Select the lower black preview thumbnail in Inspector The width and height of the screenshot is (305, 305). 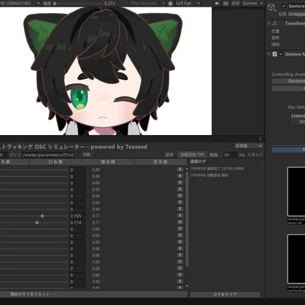coord(296,259)
